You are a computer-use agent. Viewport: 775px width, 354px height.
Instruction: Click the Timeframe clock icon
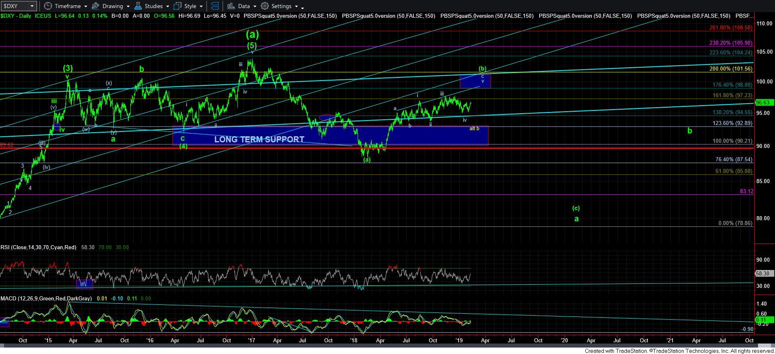click(48, 6)
